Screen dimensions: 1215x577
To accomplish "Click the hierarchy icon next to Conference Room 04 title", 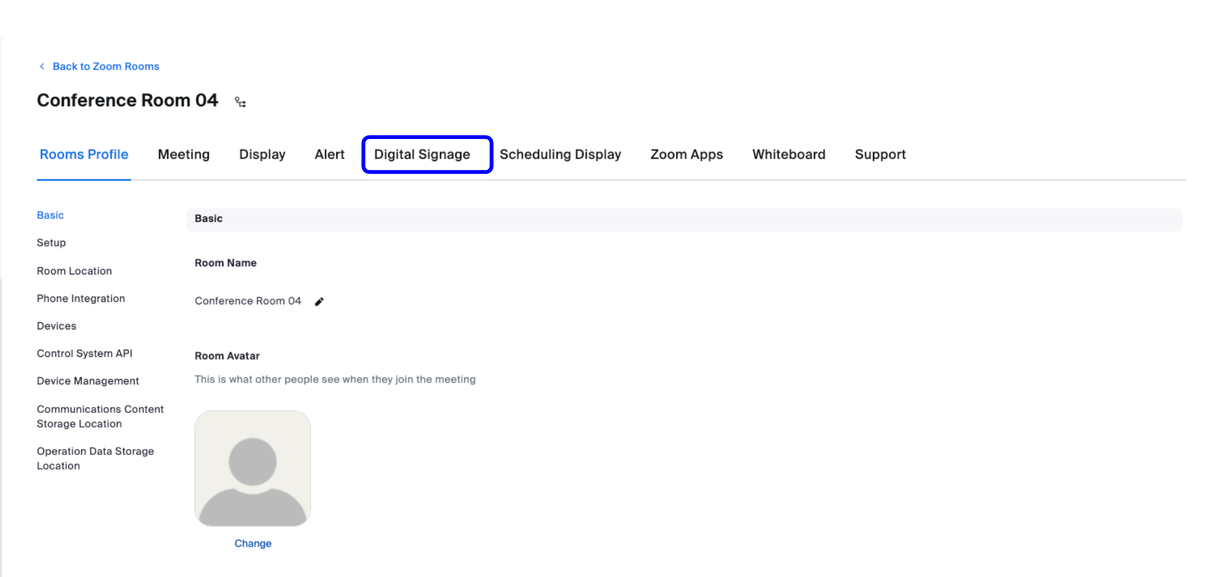I will pyautogui.click(x=240, y=102).
